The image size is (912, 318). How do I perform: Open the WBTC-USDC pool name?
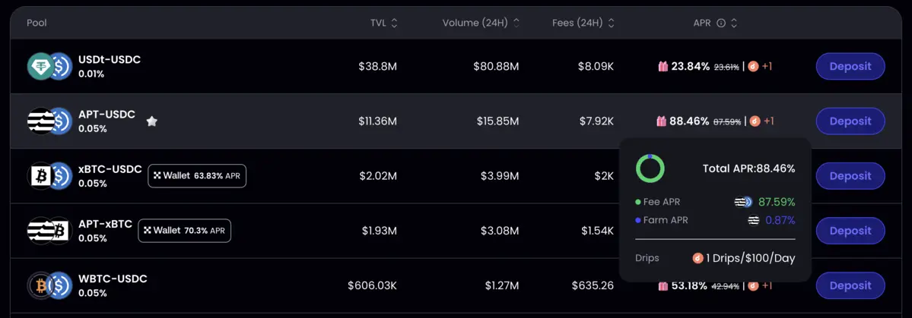pyautogui.click(x=113, y=279)
